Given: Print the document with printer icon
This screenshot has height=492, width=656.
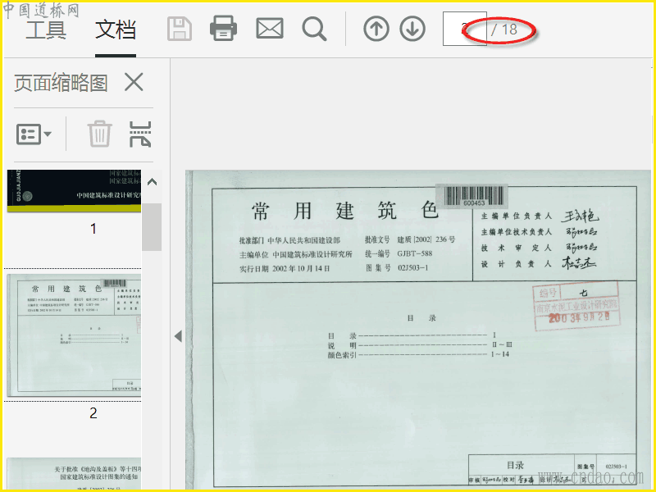Looking at the screenshot, I should pos(223,29).
